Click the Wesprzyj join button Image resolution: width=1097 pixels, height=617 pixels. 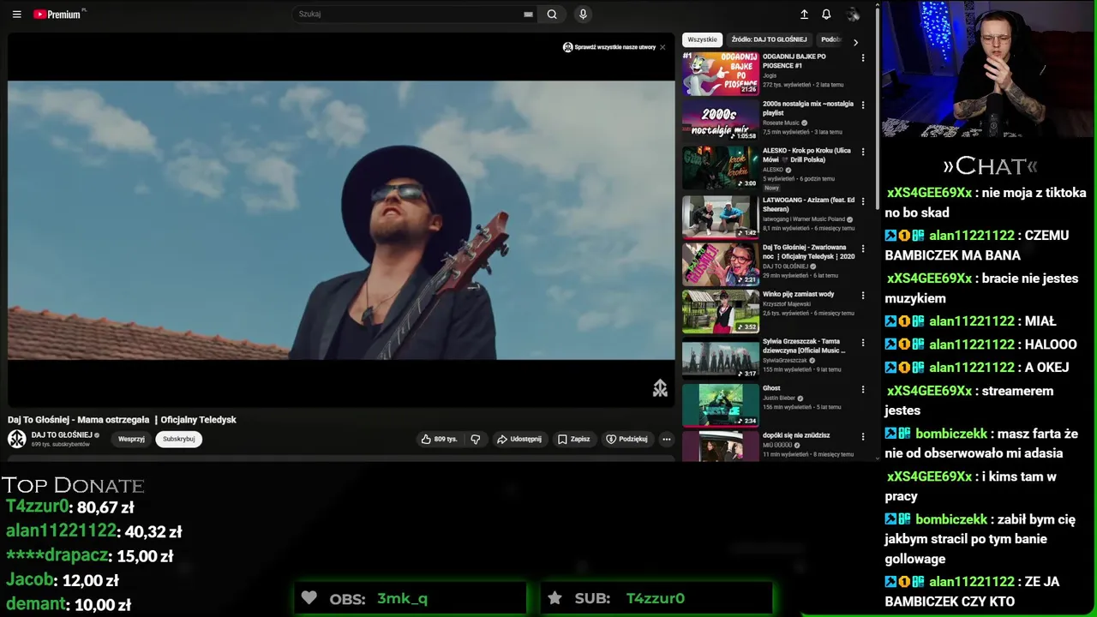click(x=131, y=439)
